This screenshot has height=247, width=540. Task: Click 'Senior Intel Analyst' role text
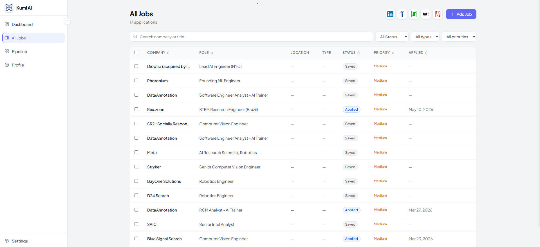(x=217, y=224)
